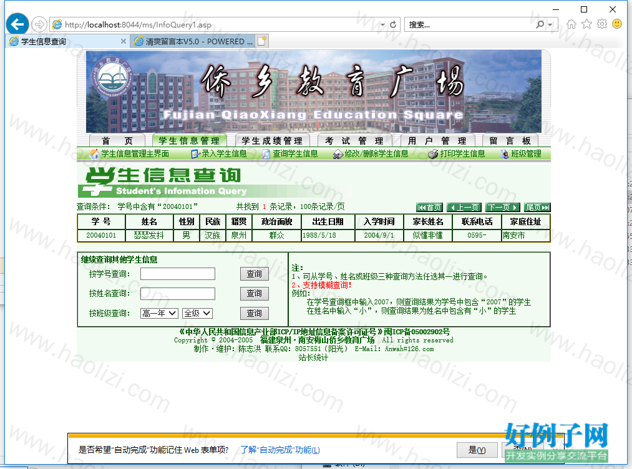632x469 pixels.
Task: Go to last page with 尾页 button
Action: point(537,208)
